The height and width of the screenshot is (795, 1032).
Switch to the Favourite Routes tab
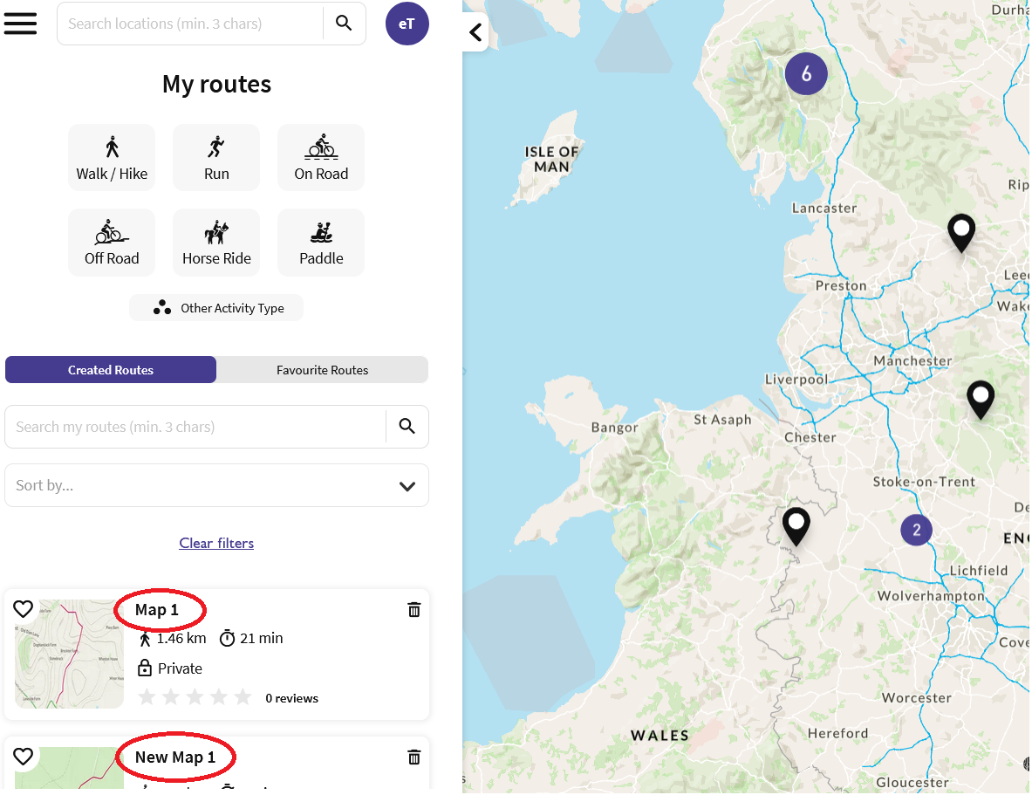322,369
